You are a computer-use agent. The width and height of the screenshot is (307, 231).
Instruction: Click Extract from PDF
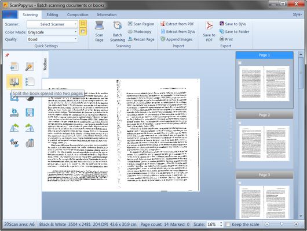point(177,24)
